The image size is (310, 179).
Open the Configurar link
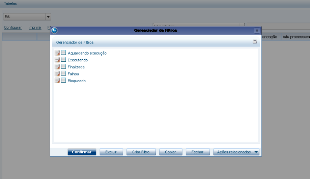coord(13,27)
